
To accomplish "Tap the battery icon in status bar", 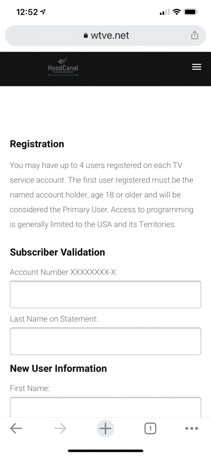I will coord(190,12).
